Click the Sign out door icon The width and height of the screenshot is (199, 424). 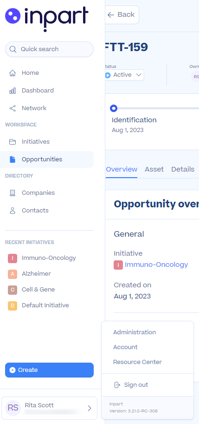[117, 385]
